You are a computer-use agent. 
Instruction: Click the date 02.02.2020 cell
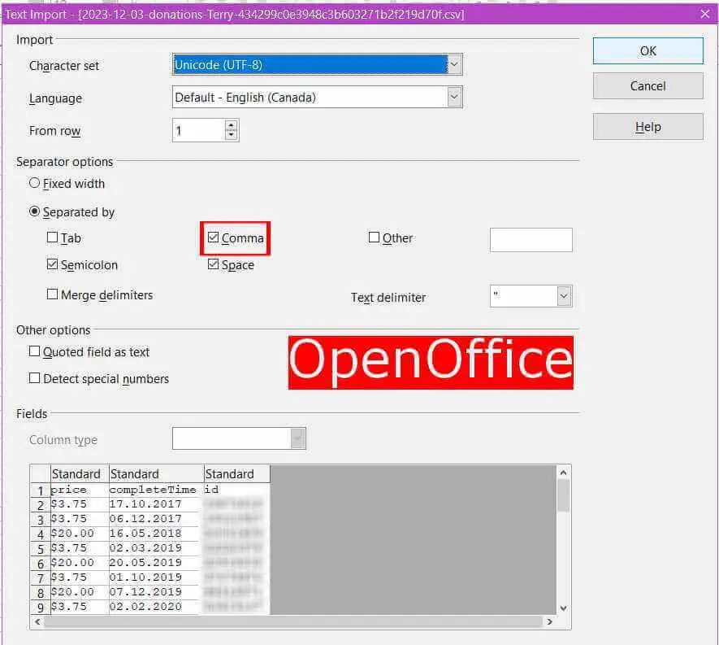pyautogui.click(x=156, y=607)
